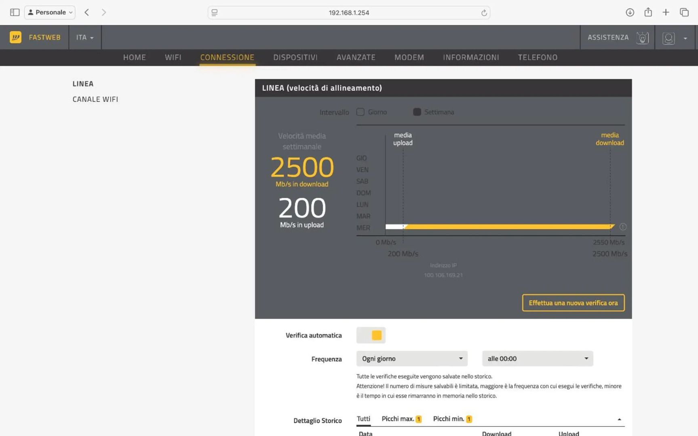Click the Fastweb logo icon
698x436 pixels.
tap(15, 37)
